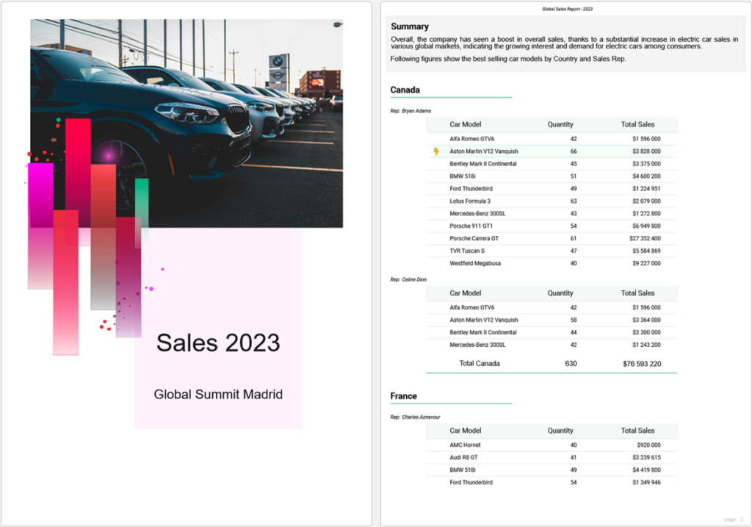
Task: Click the '$920 000' total sales value
Action: (x=649, y=445)
